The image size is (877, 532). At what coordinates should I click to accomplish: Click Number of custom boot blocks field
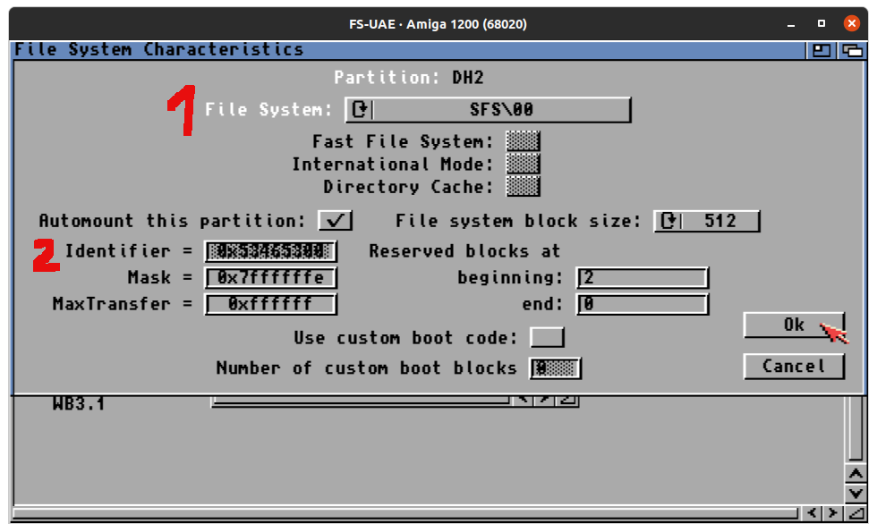[x=556, y=368]
